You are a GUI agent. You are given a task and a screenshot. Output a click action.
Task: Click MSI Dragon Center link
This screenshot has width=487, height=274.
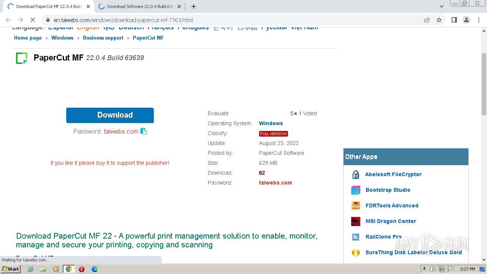[x=391, y=221]
